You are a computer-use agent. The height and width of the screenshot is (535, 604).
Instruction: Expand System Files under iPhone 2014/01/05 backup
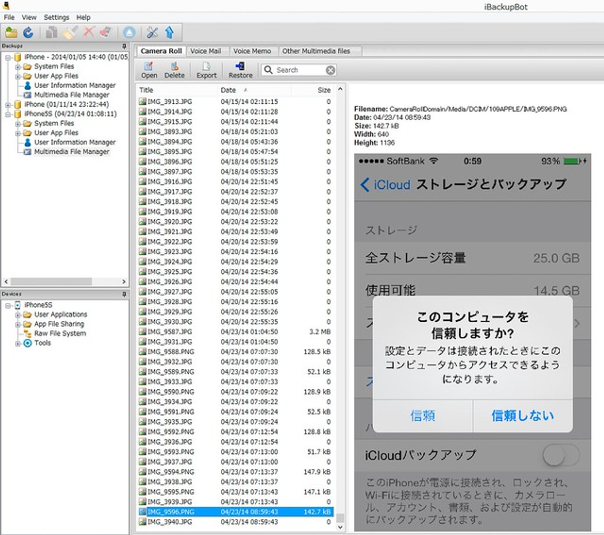tap(17, 67)
